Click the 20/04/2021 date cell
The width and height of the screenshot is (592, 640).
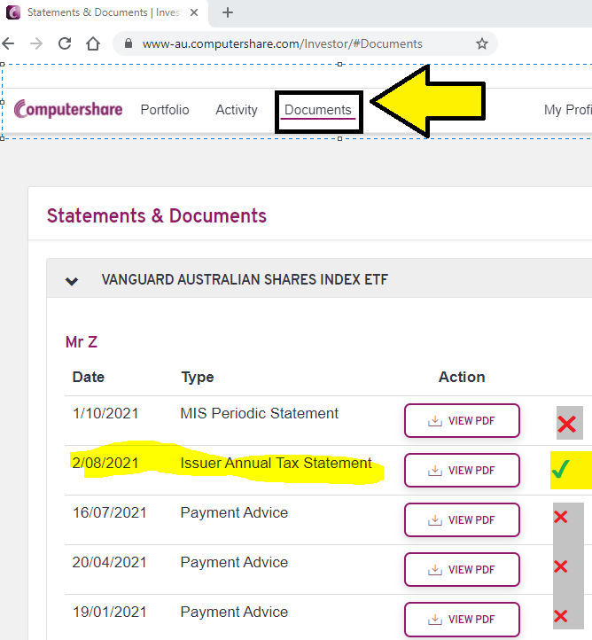(109, 563)
